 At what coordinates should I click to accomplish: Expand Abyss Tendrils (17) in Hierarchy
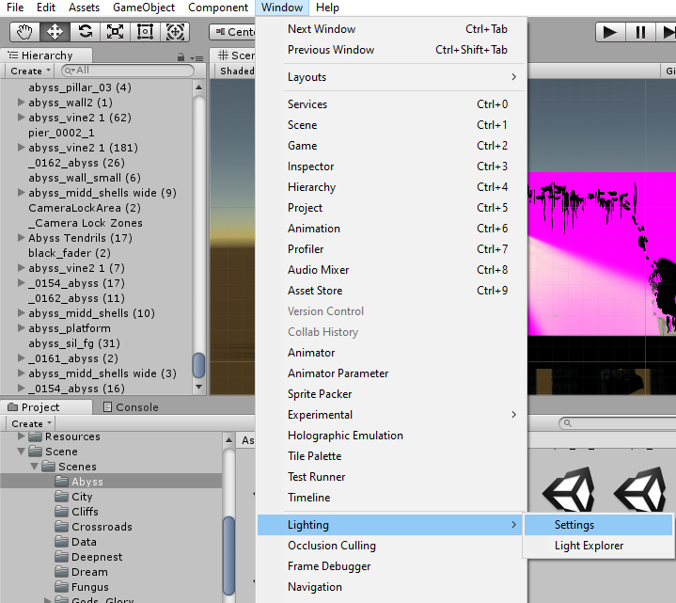click(x=21, y=238)
